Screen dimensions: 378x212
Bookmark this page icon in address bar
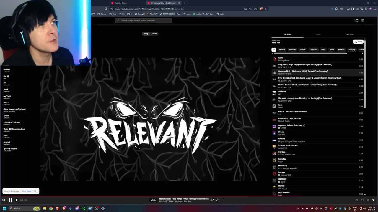click(106, 9)
